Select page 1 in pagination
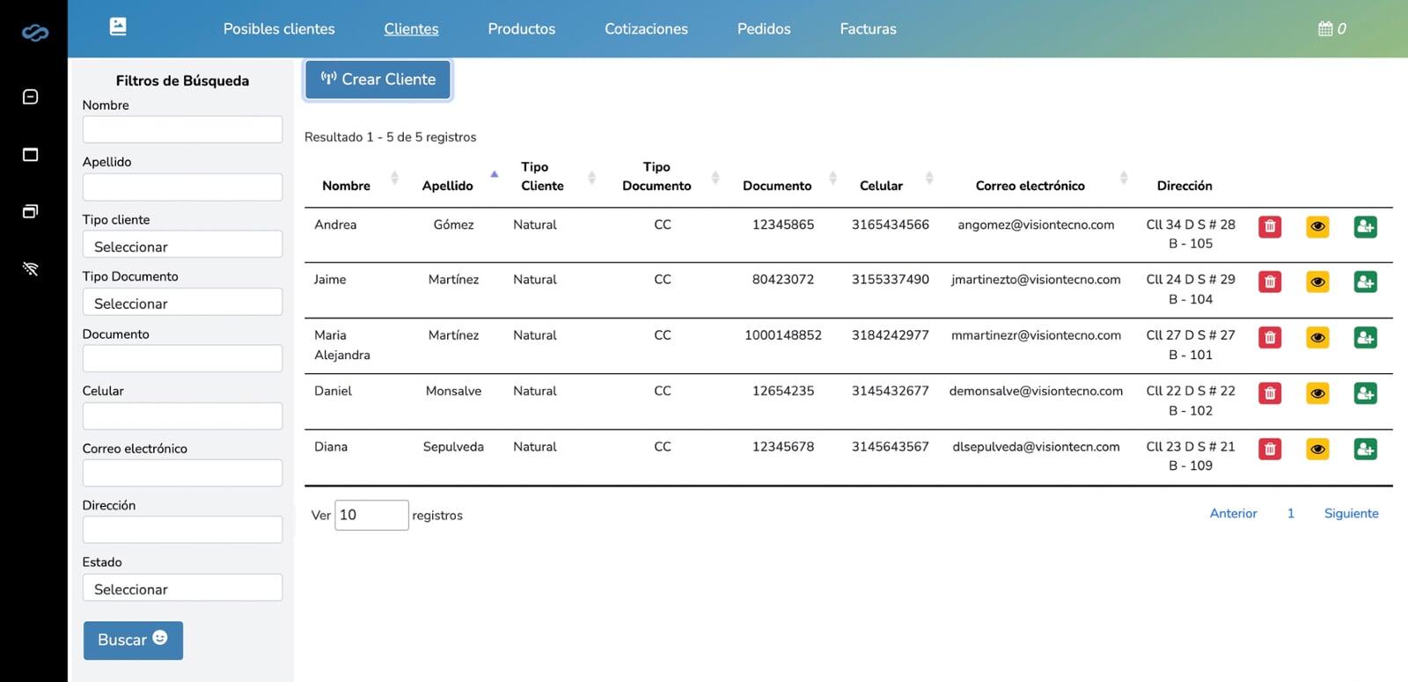This screenshot has width=1408, height=682. click(x=1291, y=513)
